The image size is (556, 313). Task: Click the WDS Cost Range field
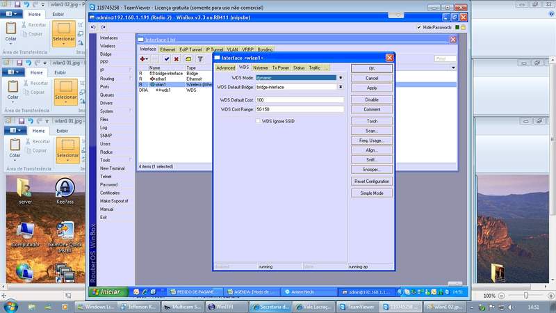click(x=300, y=109)
